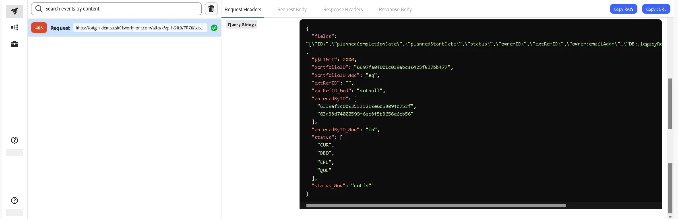Image resolution: width=678 pixels, height=219 pixels.
Task: Click the Copy RAW button
Action: point(623,9)
